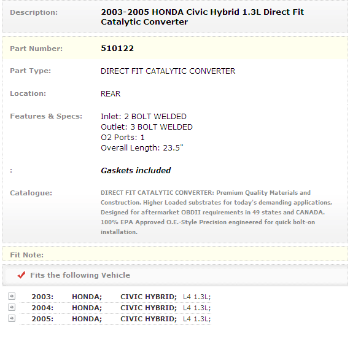The height and width of the screenshot is (352, 350).
Task: Click L4 1.3L in the 2003 row
Action: pyautogui.click(x=196, y=297)
